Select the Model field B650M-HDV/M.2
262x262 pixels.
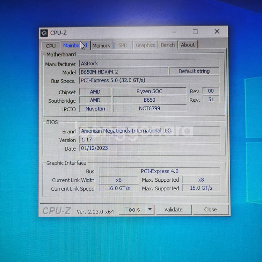click(x=124, y=72)
